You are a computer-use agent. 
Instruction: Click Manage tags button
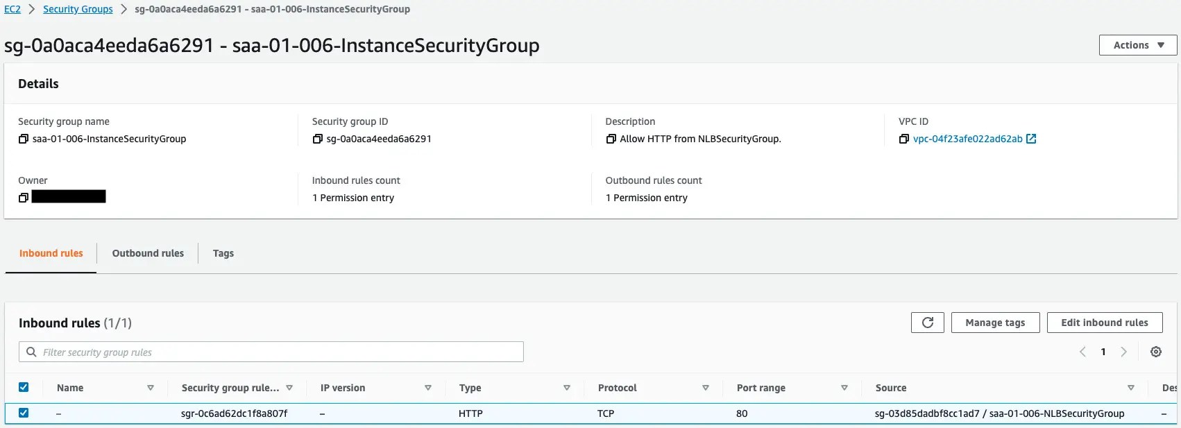pos(995,323)
